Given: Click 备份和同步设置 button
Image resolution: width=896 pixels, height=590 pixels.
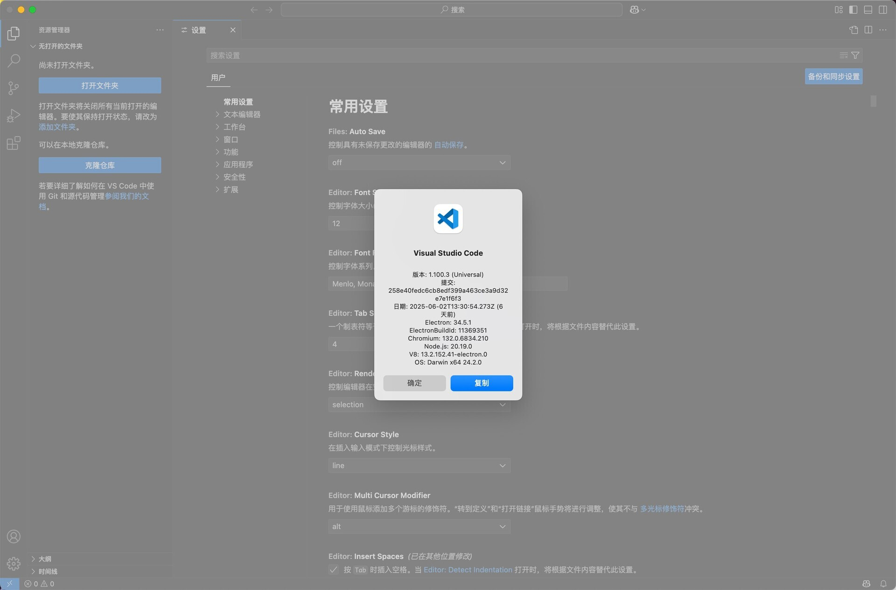Looking at the screenshot, I should click(833, 76).
